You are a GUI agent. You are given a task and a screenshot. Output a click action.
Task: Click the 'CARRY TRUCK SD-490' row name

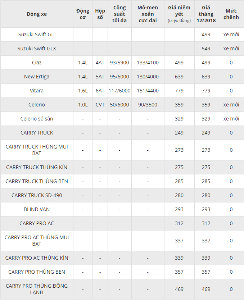tap(37, 195)
